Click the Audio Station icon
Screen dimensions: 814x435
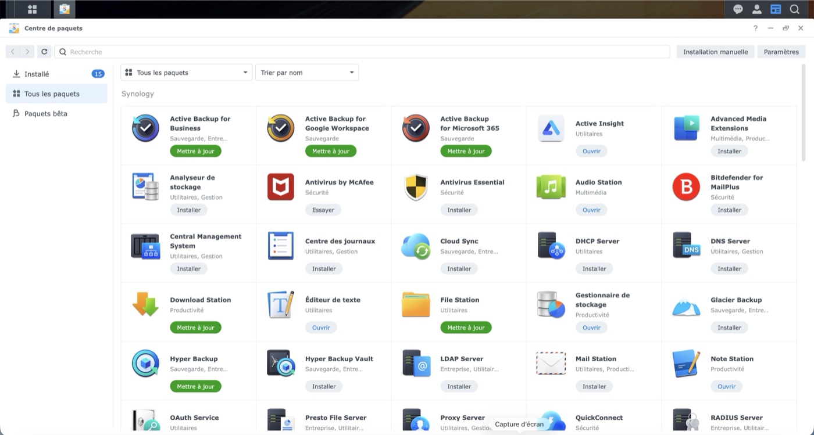click(x=551, y=187)
